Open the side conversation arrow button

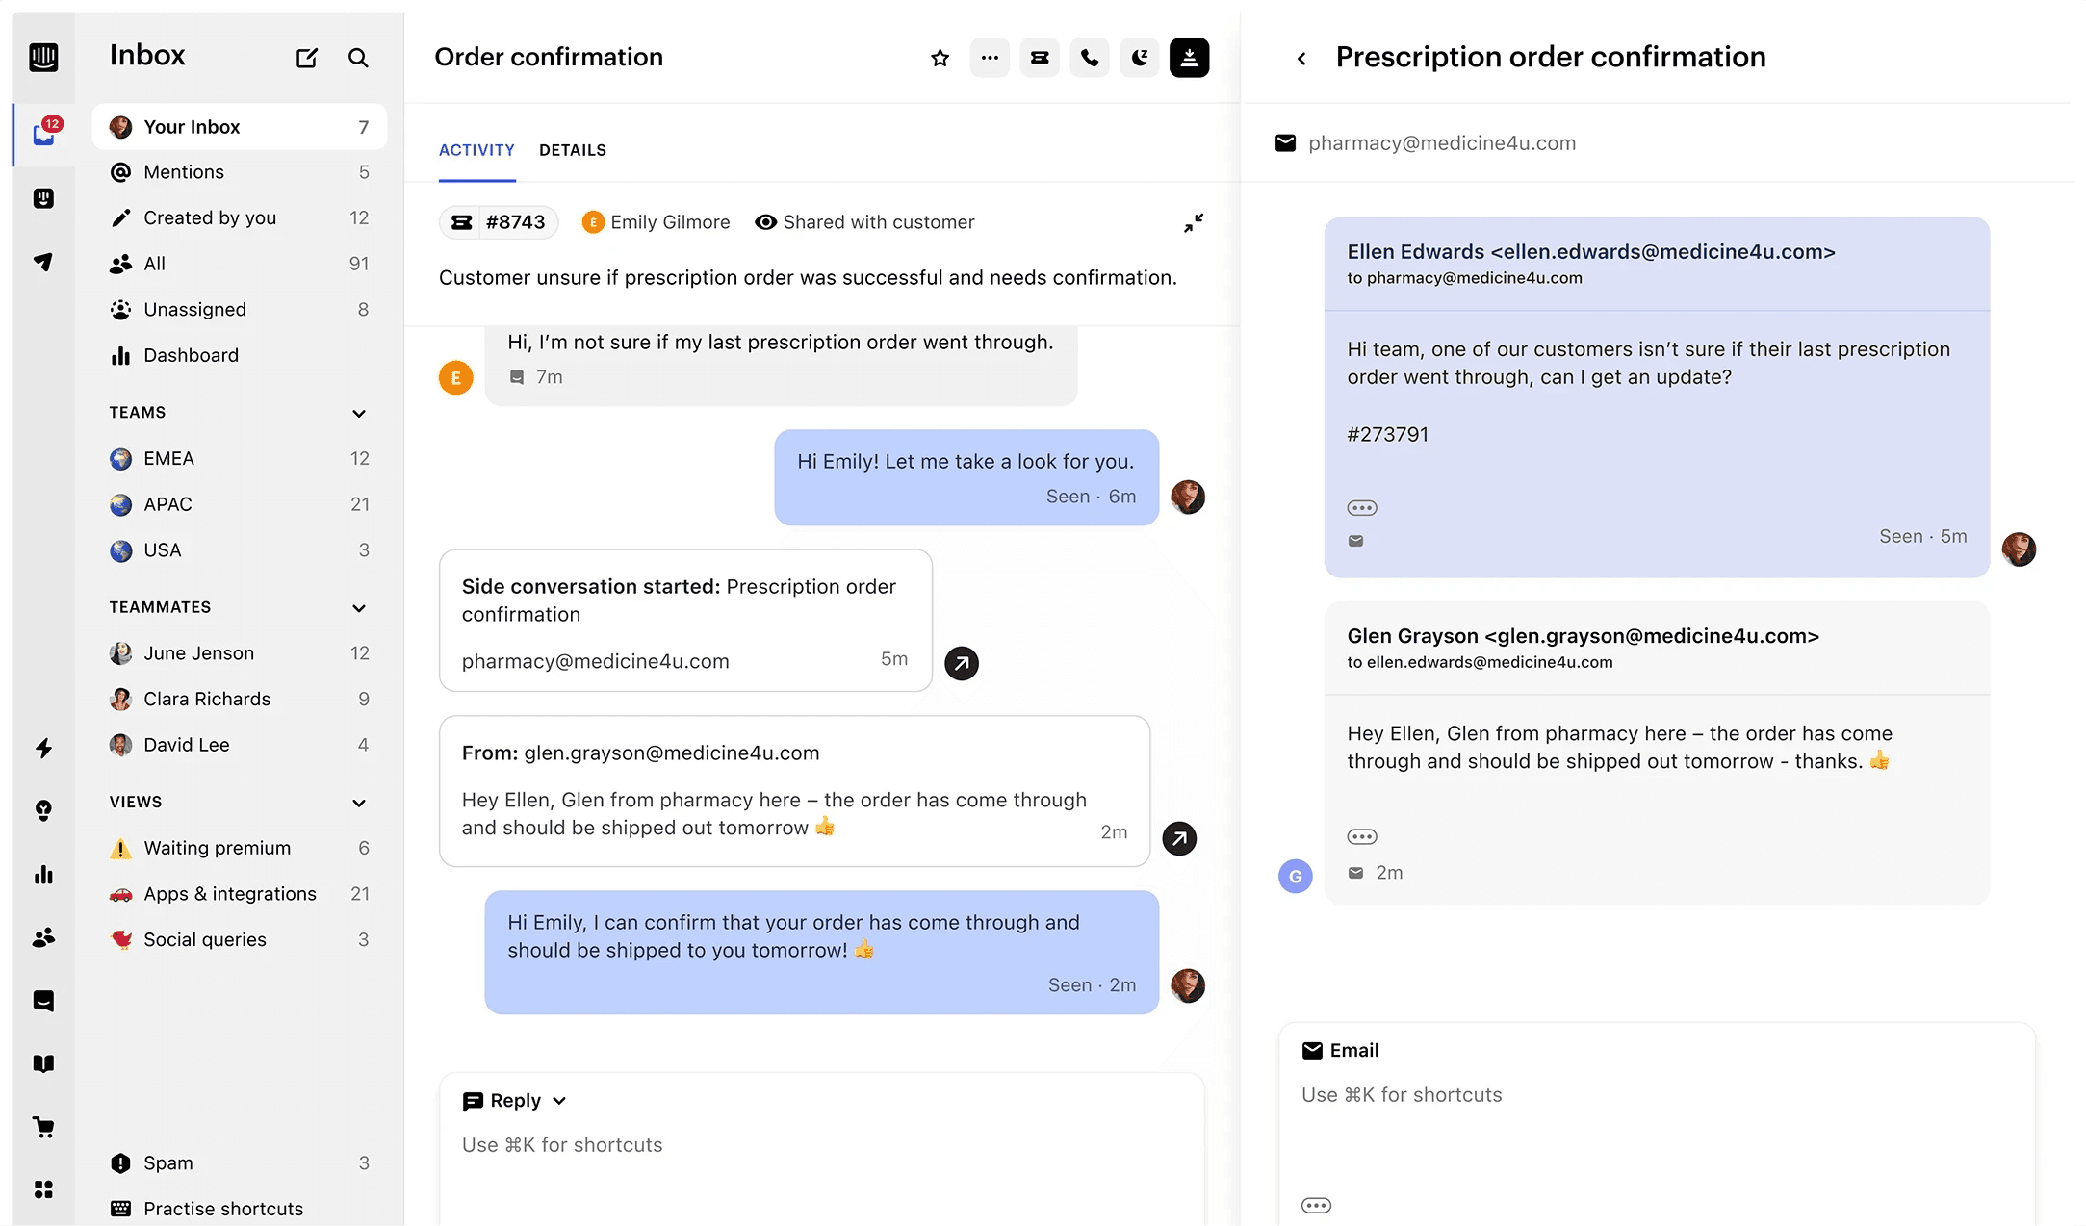[962, 663]
